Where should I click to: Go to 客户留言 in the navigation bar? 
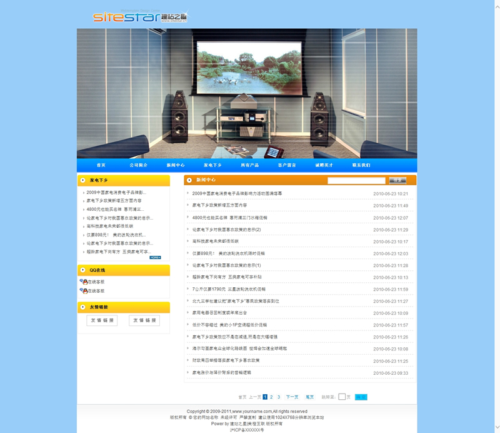287,165
